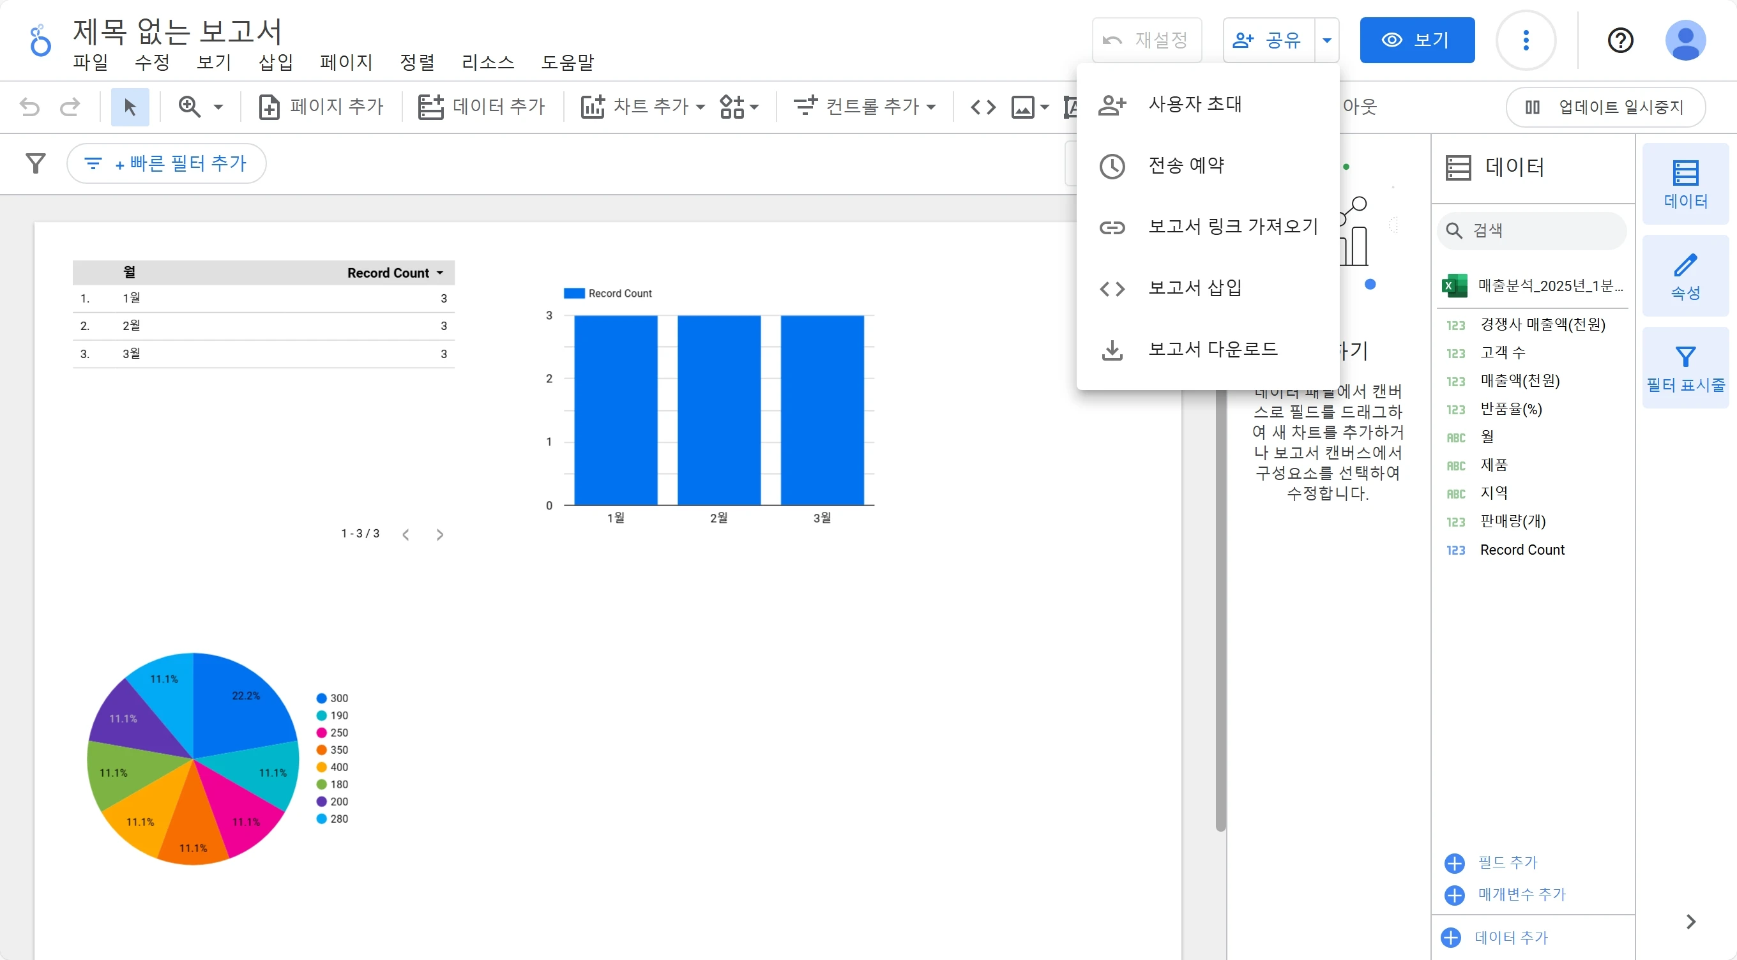Click the 공유 button
This screenshot has height=960, width=1737.
[1268, 40]
